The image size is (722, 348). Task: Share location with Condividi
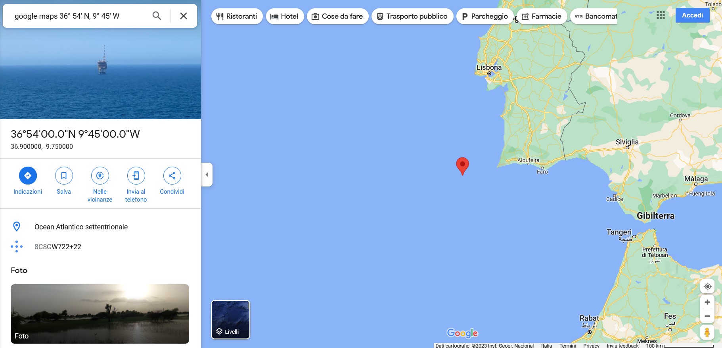click(x=172, y=181)
